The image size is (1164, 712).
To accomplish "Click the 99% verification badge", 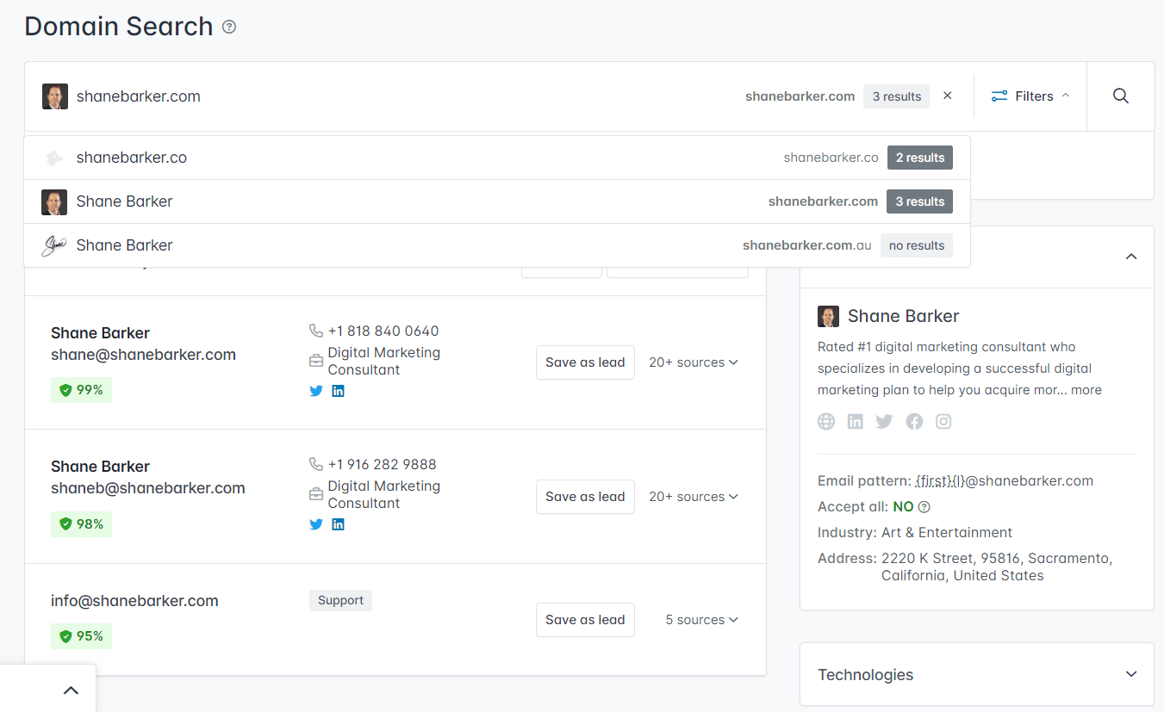I will (x=81, y=390).
